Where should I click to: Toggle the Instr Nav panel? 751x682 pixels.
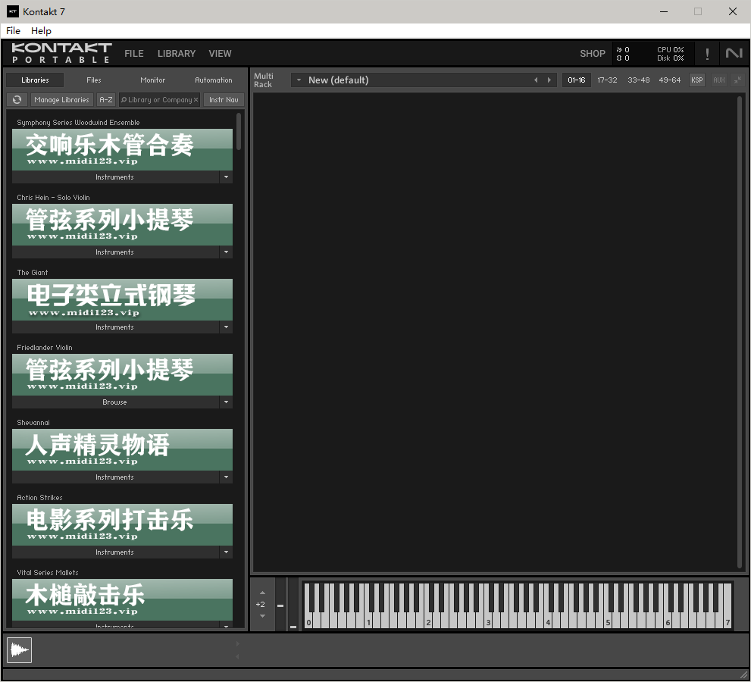pyautogui.click(x=223, y=99)
